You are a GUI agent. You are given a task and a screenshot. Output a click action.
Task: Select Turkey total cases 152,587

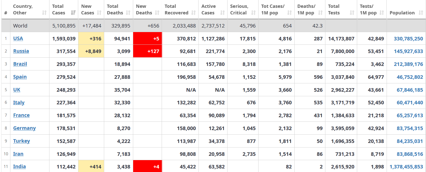pos(66,141)
